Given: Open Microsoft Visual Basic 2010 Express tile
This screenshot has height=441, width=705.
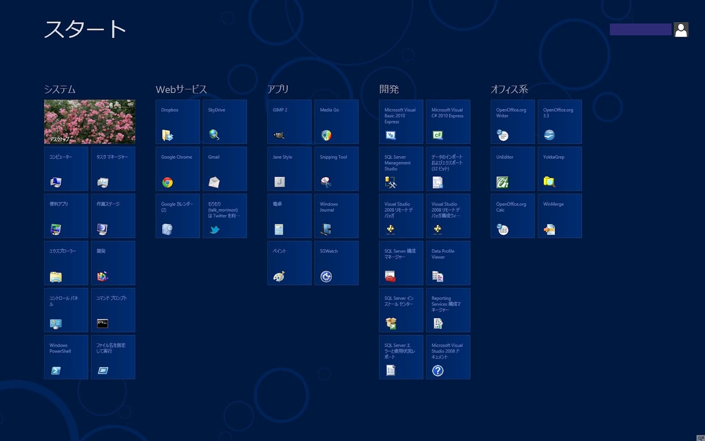Looking at the screenshot, I should click(x=401, y=122).
